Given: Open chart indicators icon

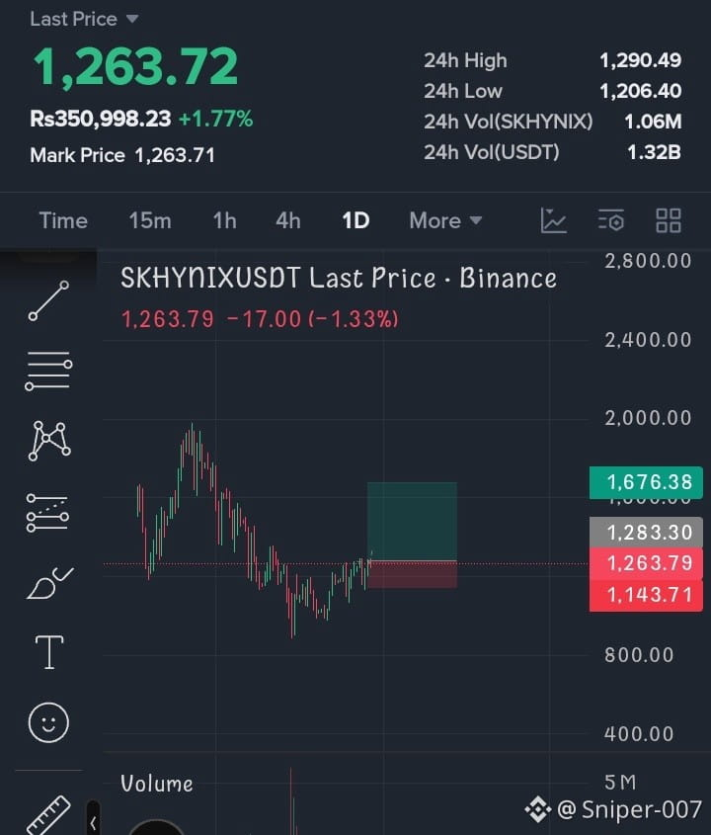Looking at the screenshot, I should coord(553,220).
